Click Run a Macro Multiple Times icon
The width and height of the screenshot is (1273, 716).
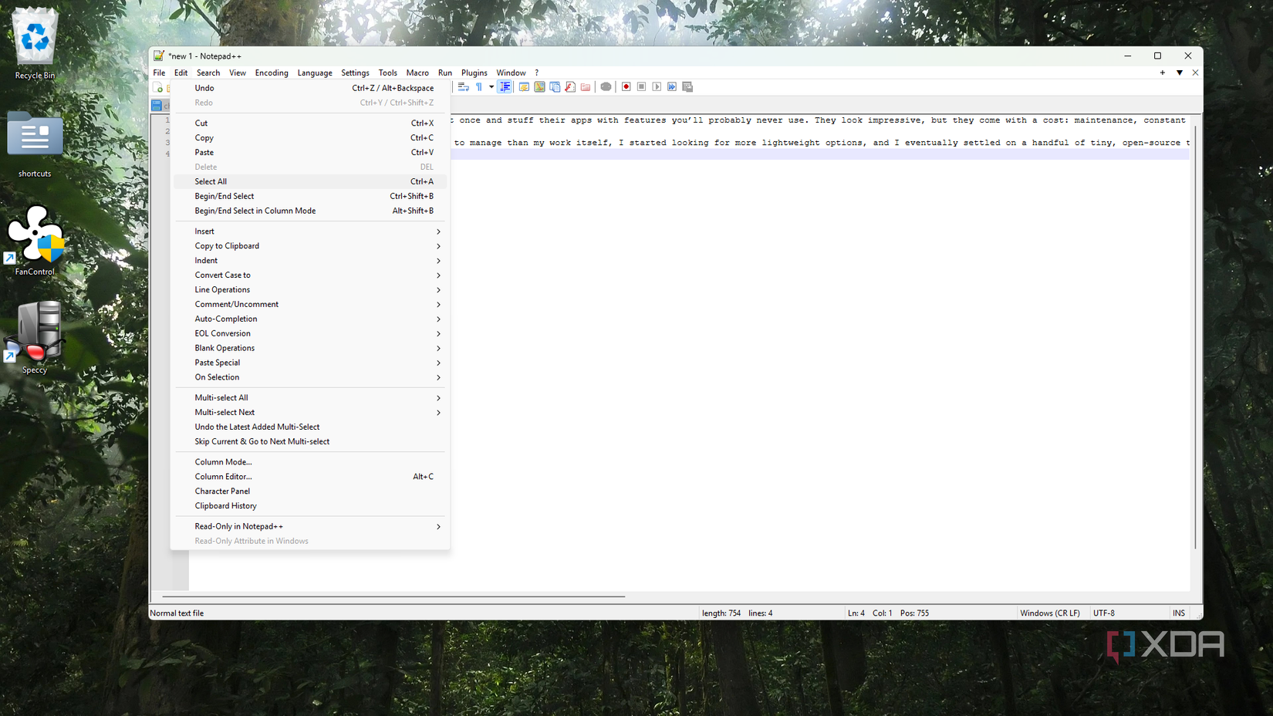(x=672, y=87)
